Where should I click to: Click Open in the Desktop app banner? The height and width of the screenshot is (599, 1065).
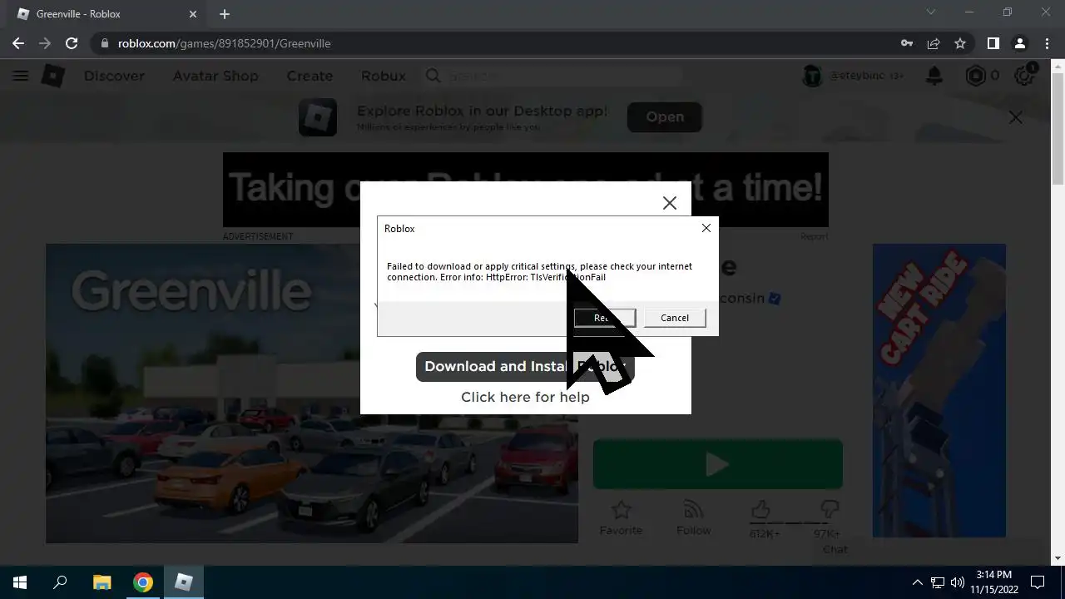tap(665, 117)
